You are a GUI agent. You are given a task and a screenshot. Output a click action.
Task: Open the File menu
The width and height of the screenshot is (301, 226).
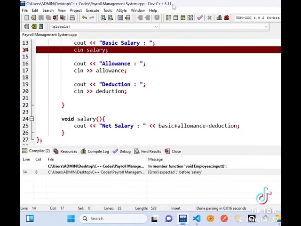coord(25,10)
